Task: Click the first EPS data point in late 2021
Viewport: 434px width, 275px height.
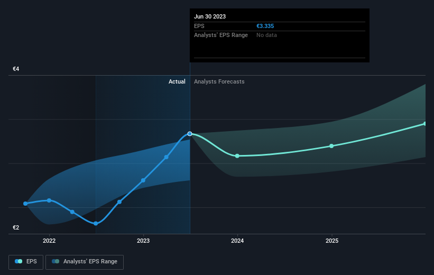Action: point(25,204)
